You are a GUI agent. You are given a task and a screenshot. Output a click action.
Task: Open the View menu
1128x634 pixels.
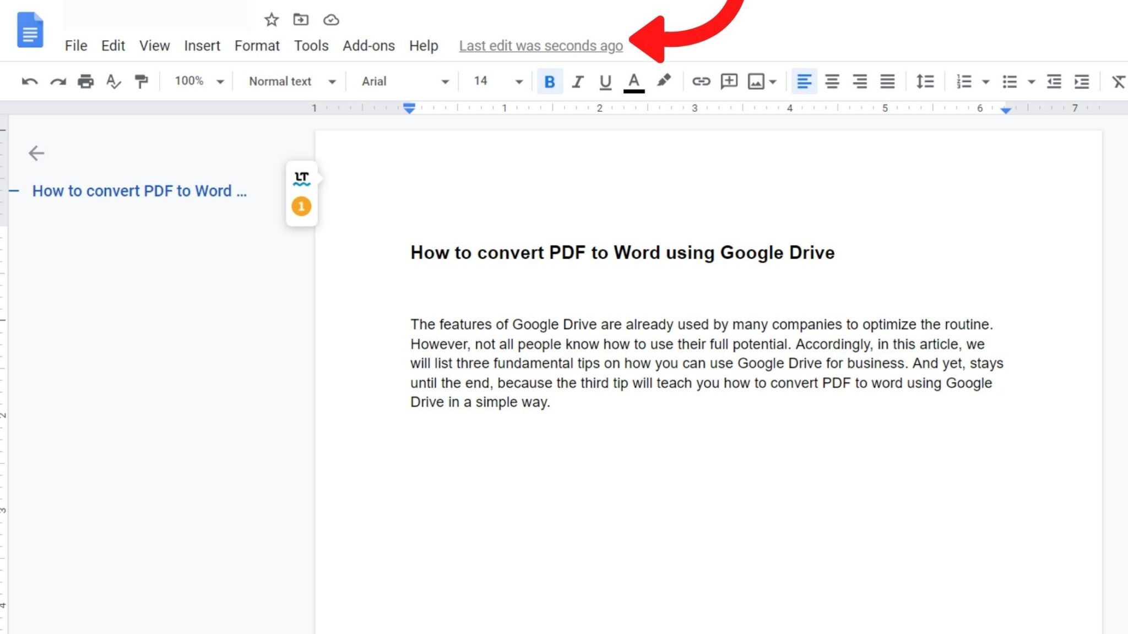[x=154, y=46]
